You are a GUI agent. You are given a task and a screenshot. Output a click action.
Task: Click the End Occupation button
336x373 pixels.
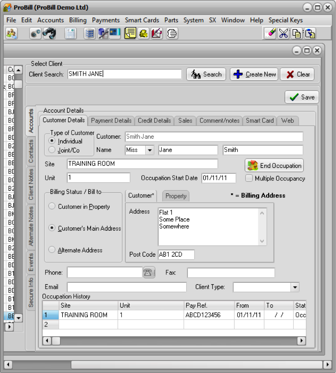coord(274,165)
